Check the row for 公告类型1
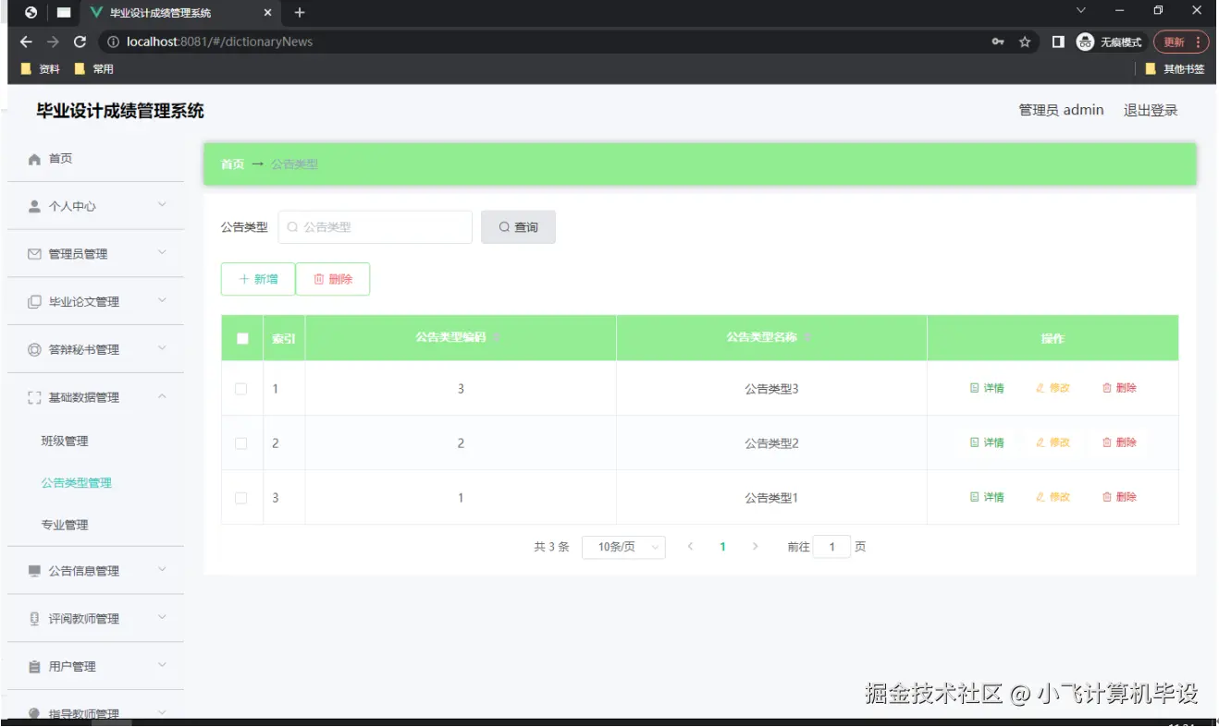This screenshot has height=727, width=1219. click(x=241, y=498)
